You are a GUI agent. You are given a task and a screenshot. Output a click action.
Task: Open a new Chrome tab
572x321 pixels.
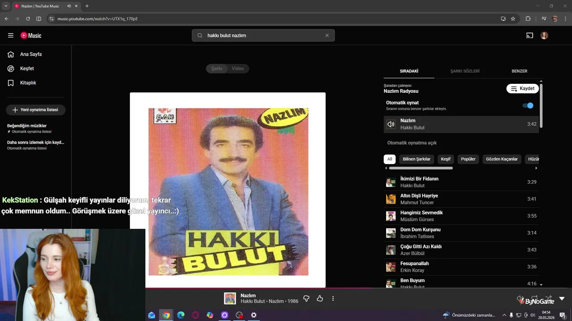[x=87, y=6]
